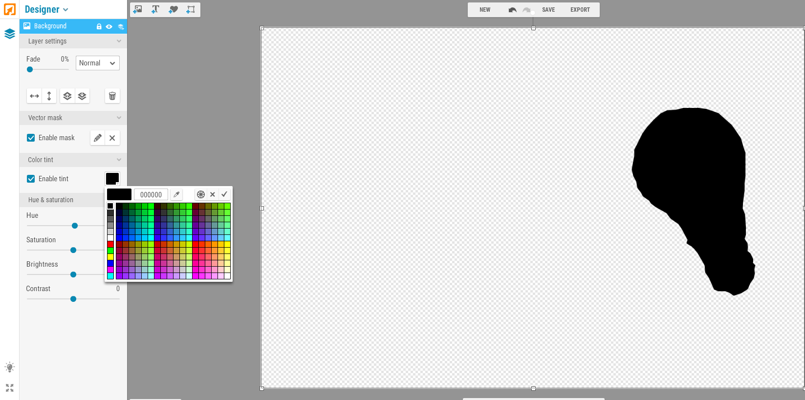This screenshot has width=805, height=400.
Task: Uncheck the Enable mask checkbox
Action: 31,138
